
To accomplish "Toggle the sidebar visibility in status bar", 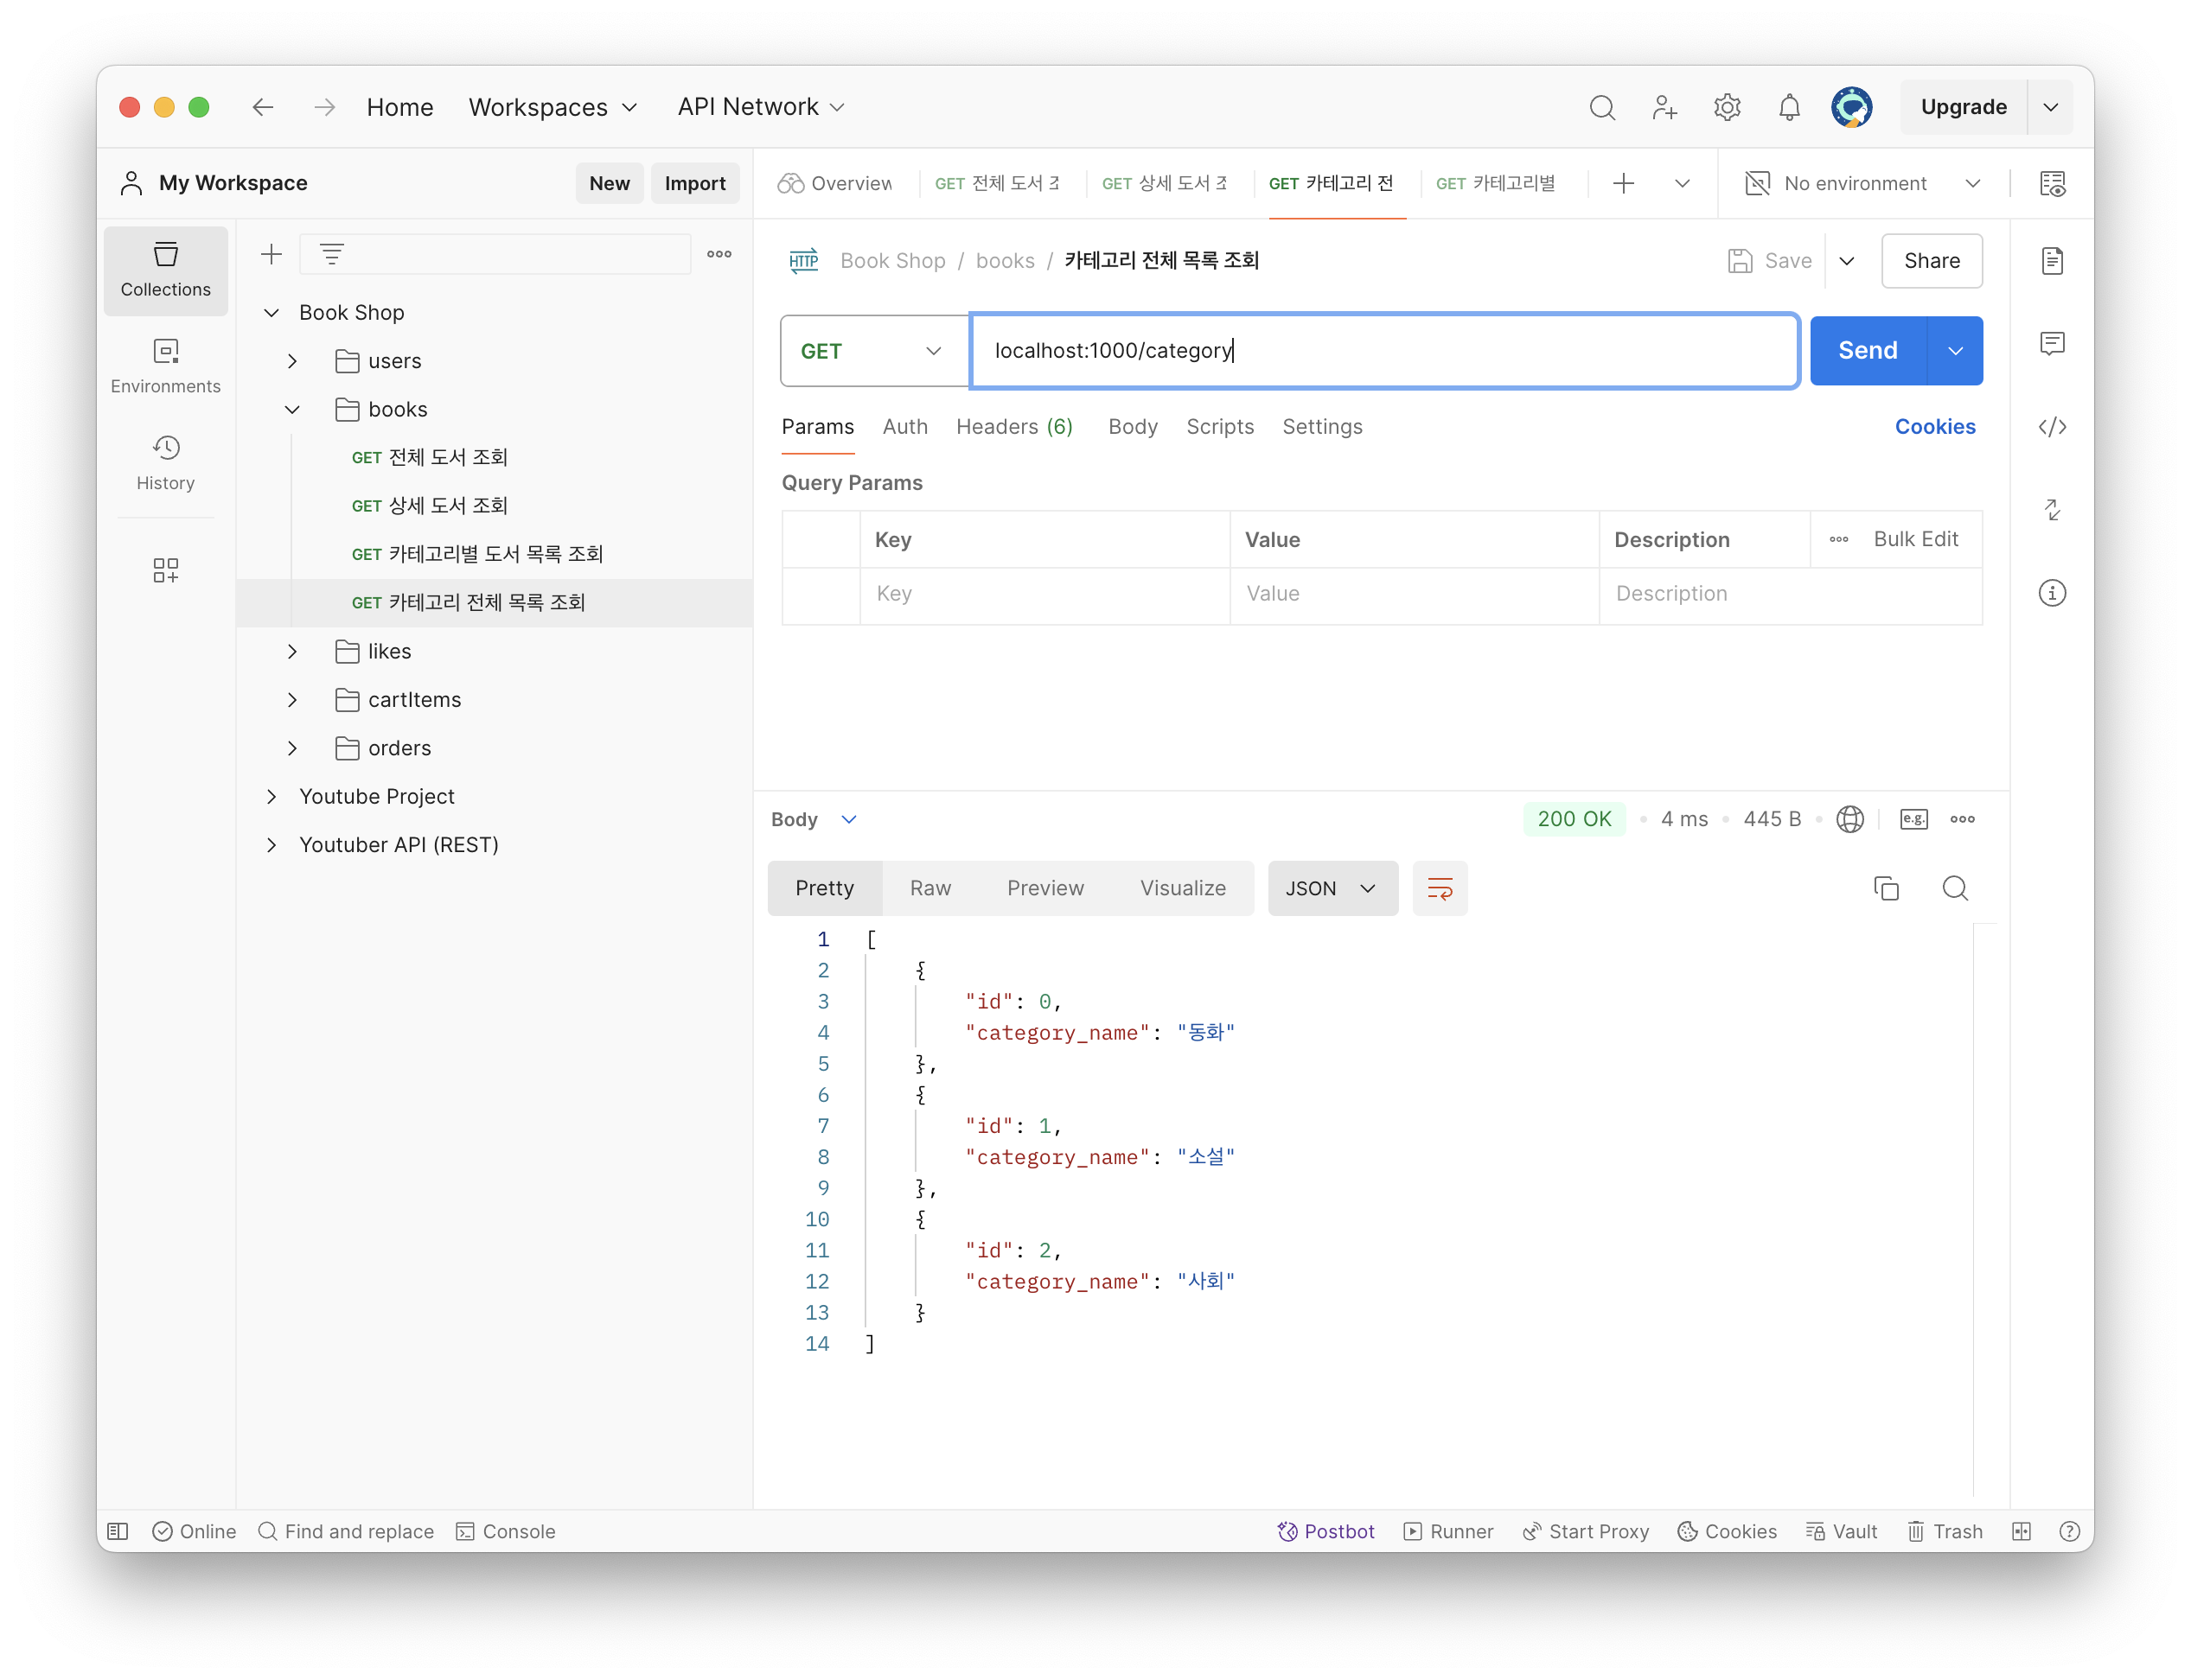I will (x=118, y=1531).
